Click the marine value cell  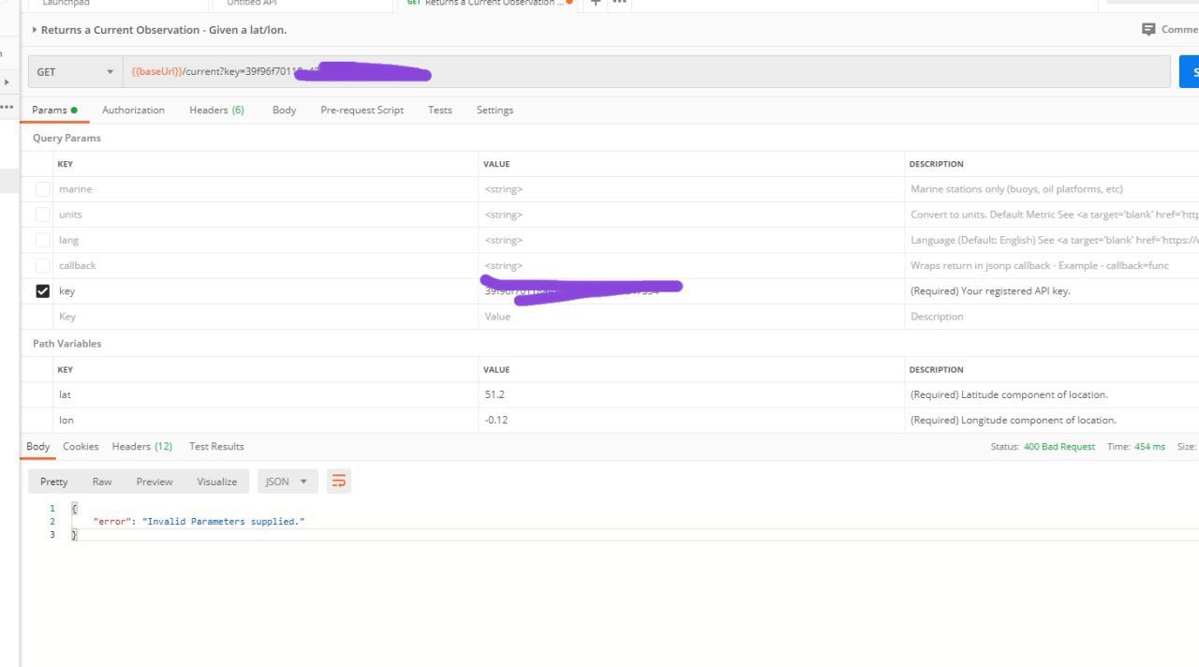[691, 189]
